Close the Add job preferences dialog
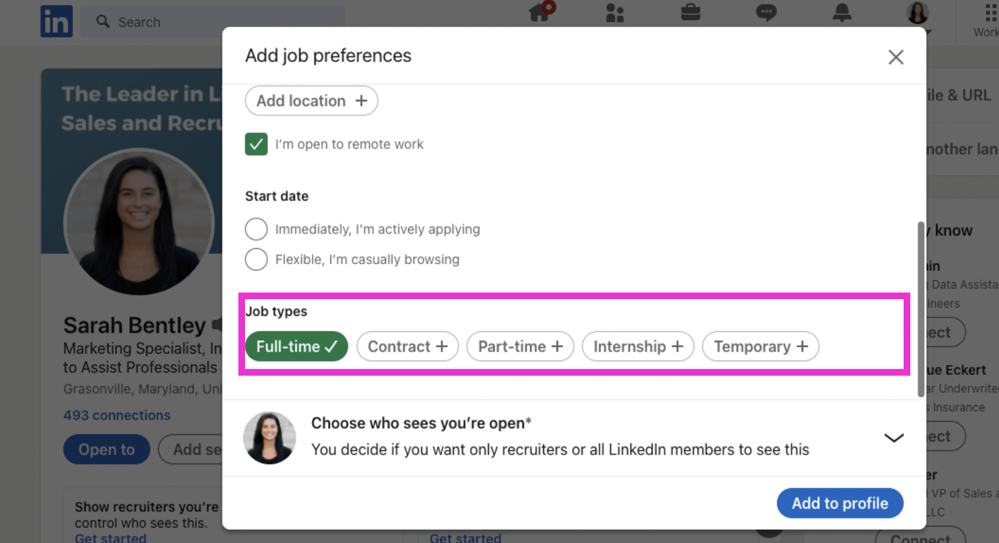Image resolution: width=999 pixels, height=543 pixels. [x=896, y=57]
